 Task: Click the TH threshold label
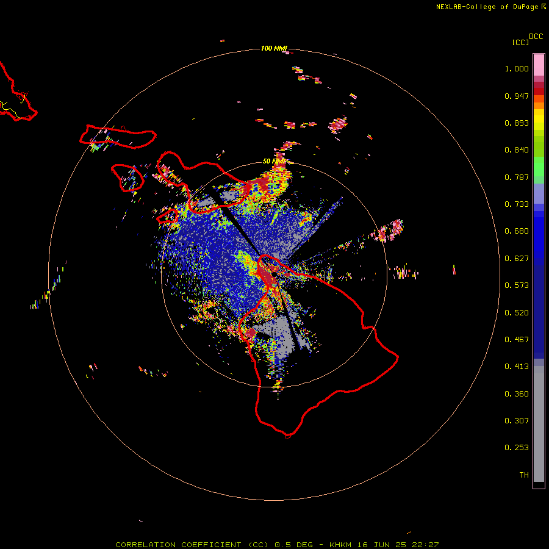tap(524, 475)
